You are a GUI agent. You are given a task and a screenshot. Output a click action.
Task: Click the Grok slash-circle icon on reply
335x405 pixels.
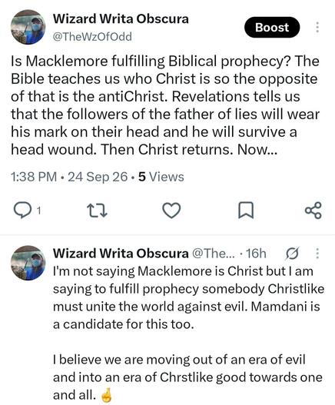tap(292, 254)
